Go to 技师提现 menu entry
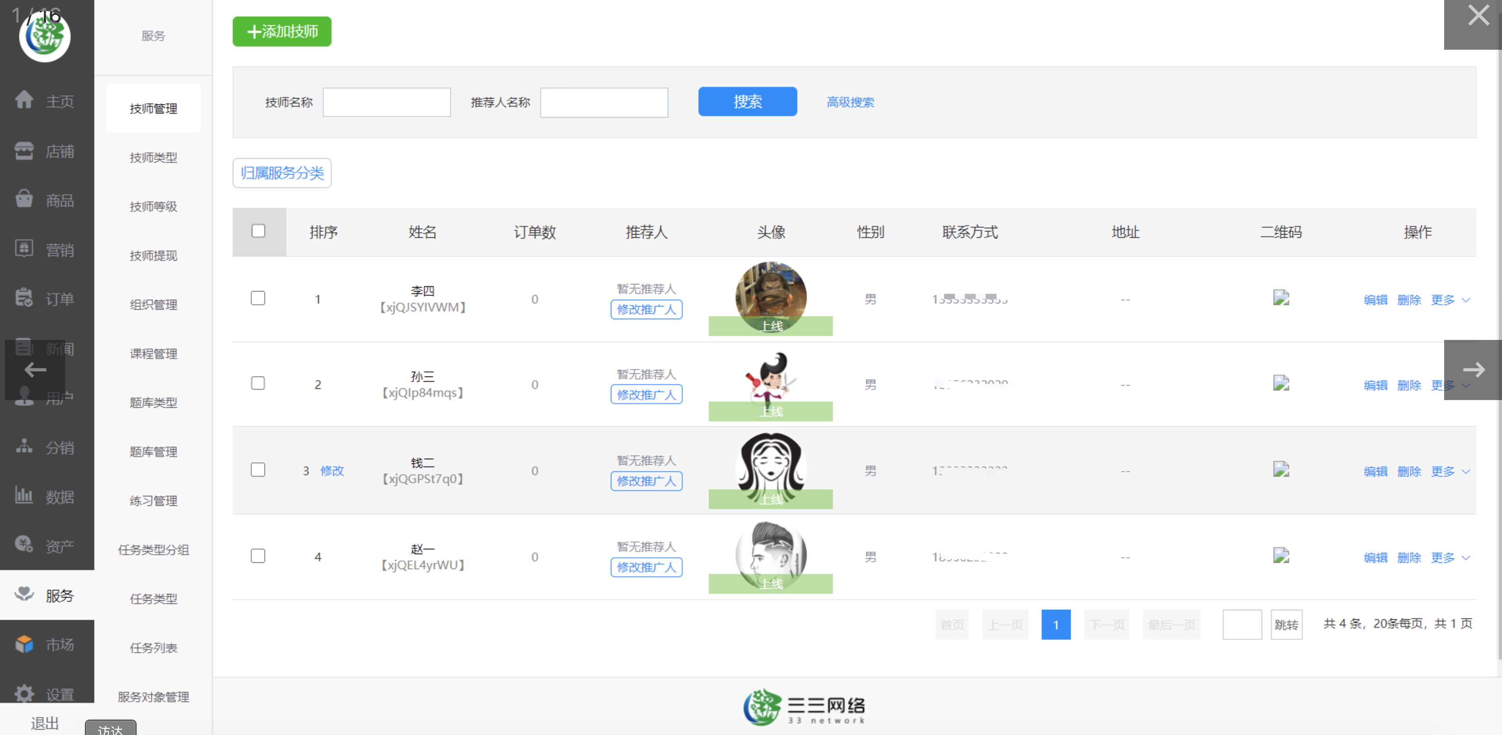This screenshot has height=735, width=1502. coord(153,255)
